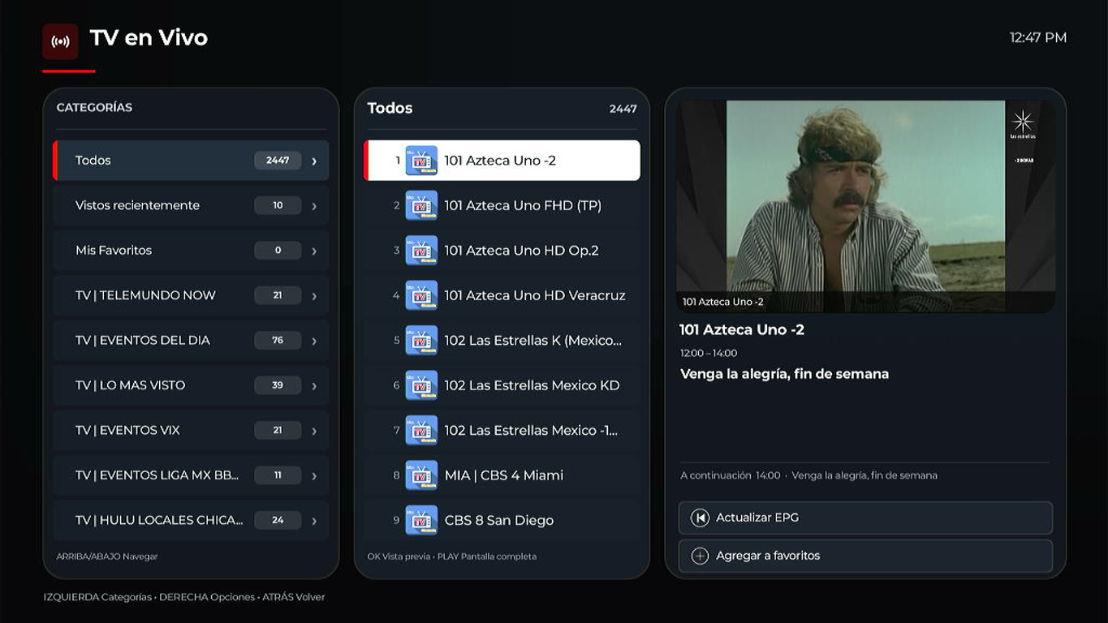Select TV | EVENTOS VIX category
1108x623 pixels.
191,431
